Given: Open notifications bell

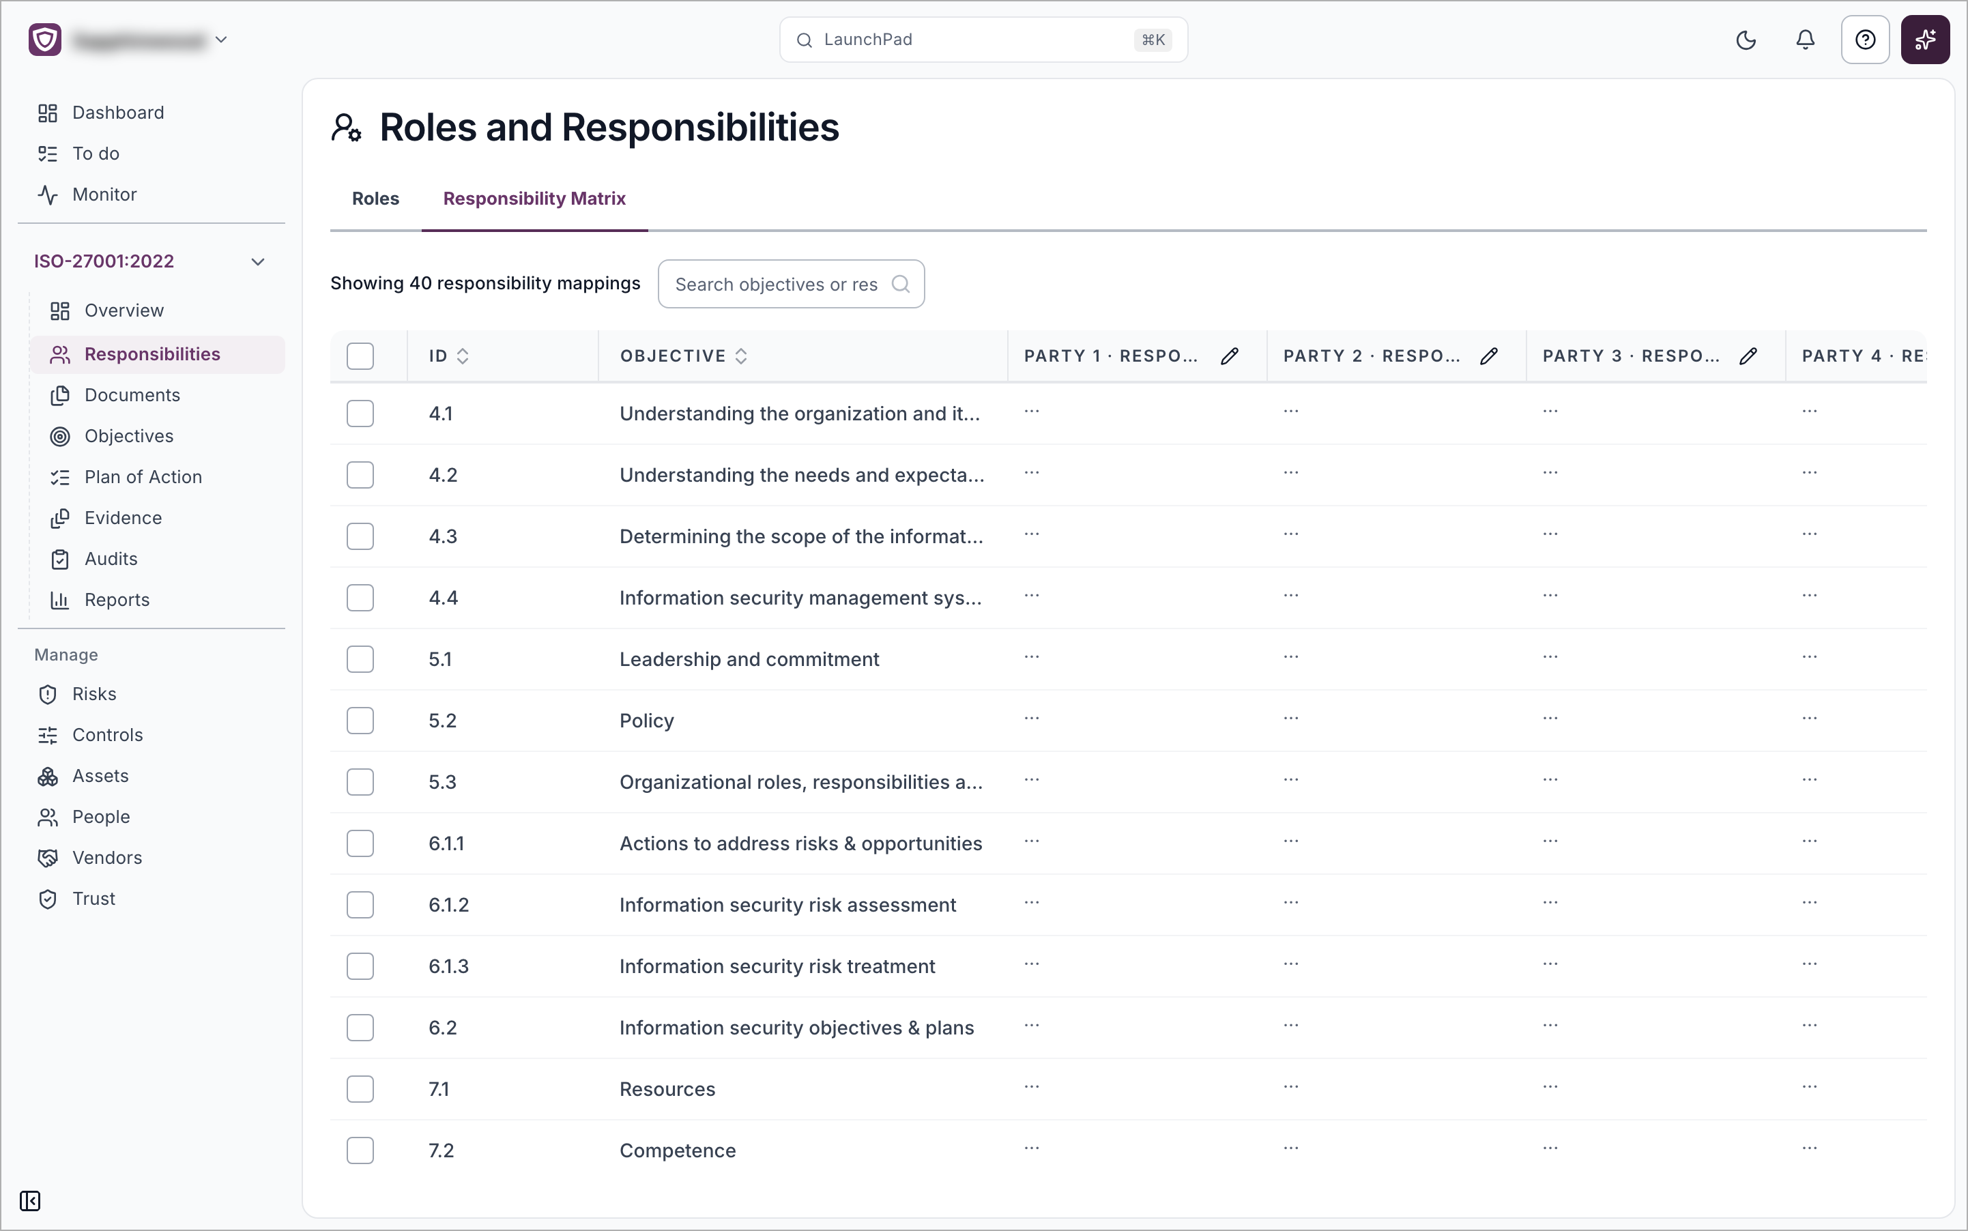Looking at the screenshot, I should 1805,40.
